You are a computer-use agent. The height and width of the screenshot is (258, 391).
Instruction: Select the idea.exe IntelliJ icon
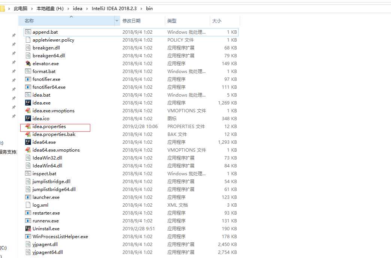[28, 103]
